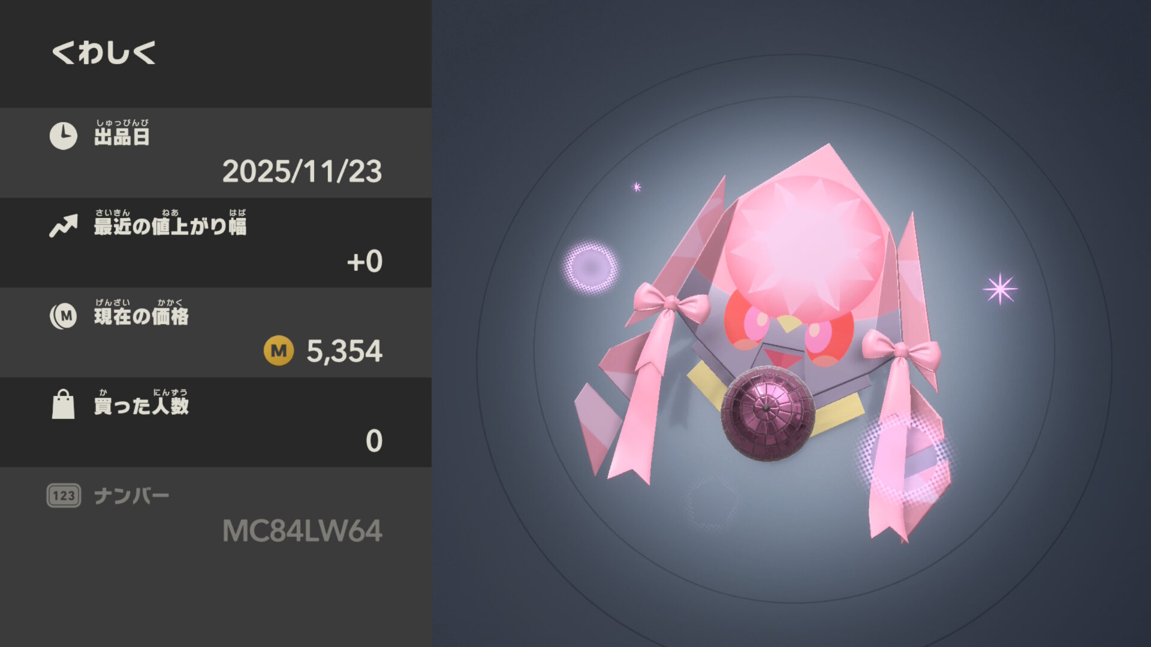Click the dark round ball accessory
Viewport: 1151px width, 647px height.
767,413
